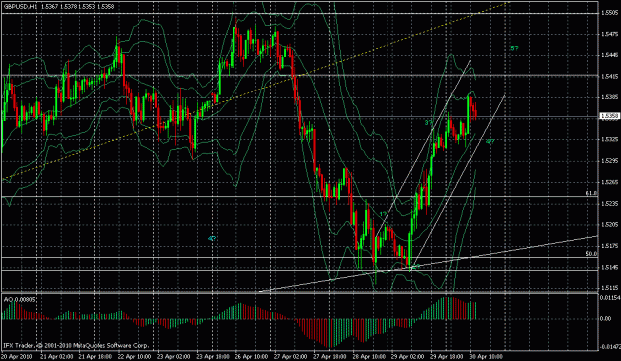The width and height of the screenshot is (621, 361).
Task: Click the '1?' wave label
Action: (x=383, y=214)
